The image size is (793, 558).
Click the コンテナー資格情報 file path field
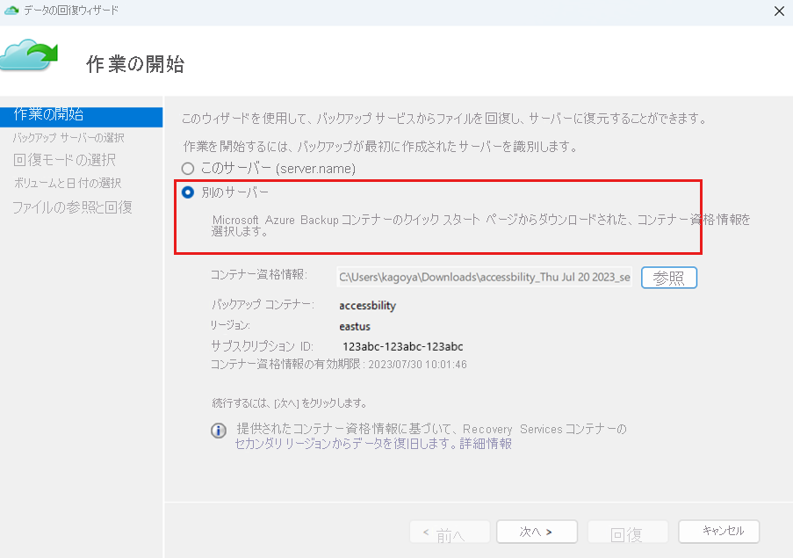point(484,277)
